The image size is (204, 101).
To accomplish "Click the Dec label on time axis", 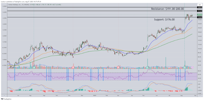I will point(82,95).
